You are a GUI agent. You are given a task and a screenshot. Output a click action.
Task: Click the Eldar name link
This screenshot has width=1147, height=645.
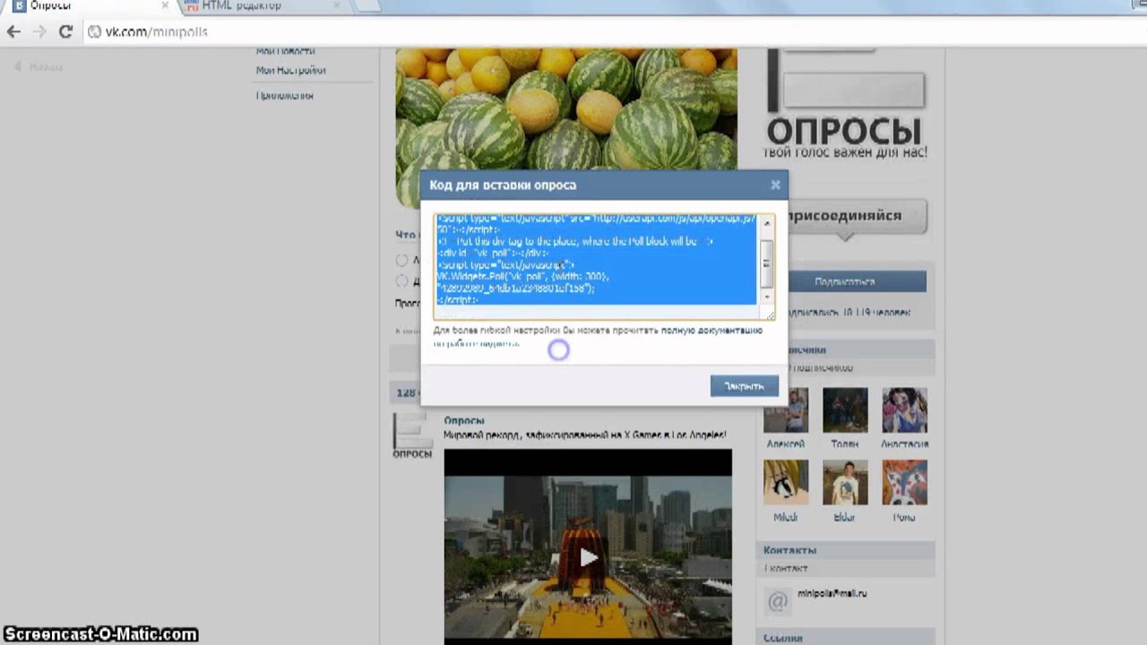[844, 518]
